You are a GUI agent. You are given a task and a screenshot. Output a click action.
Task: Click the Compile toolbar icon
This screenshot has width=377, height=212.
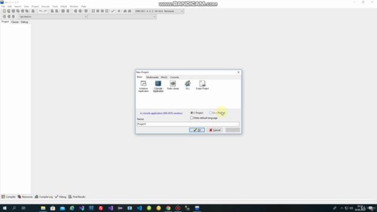(93, 11)
